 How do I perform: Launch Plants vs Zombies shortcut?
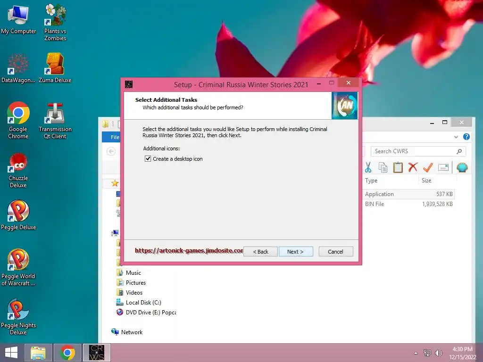[55, 22]
